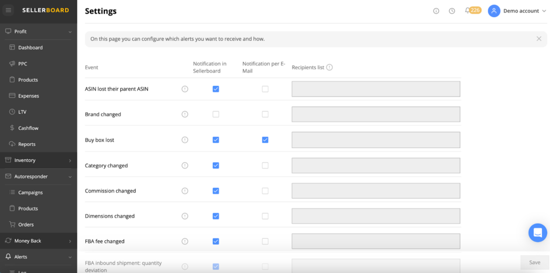Show info for Dimensions changed event
Viewport: 550px width, 273px height.
click(185, 216)
